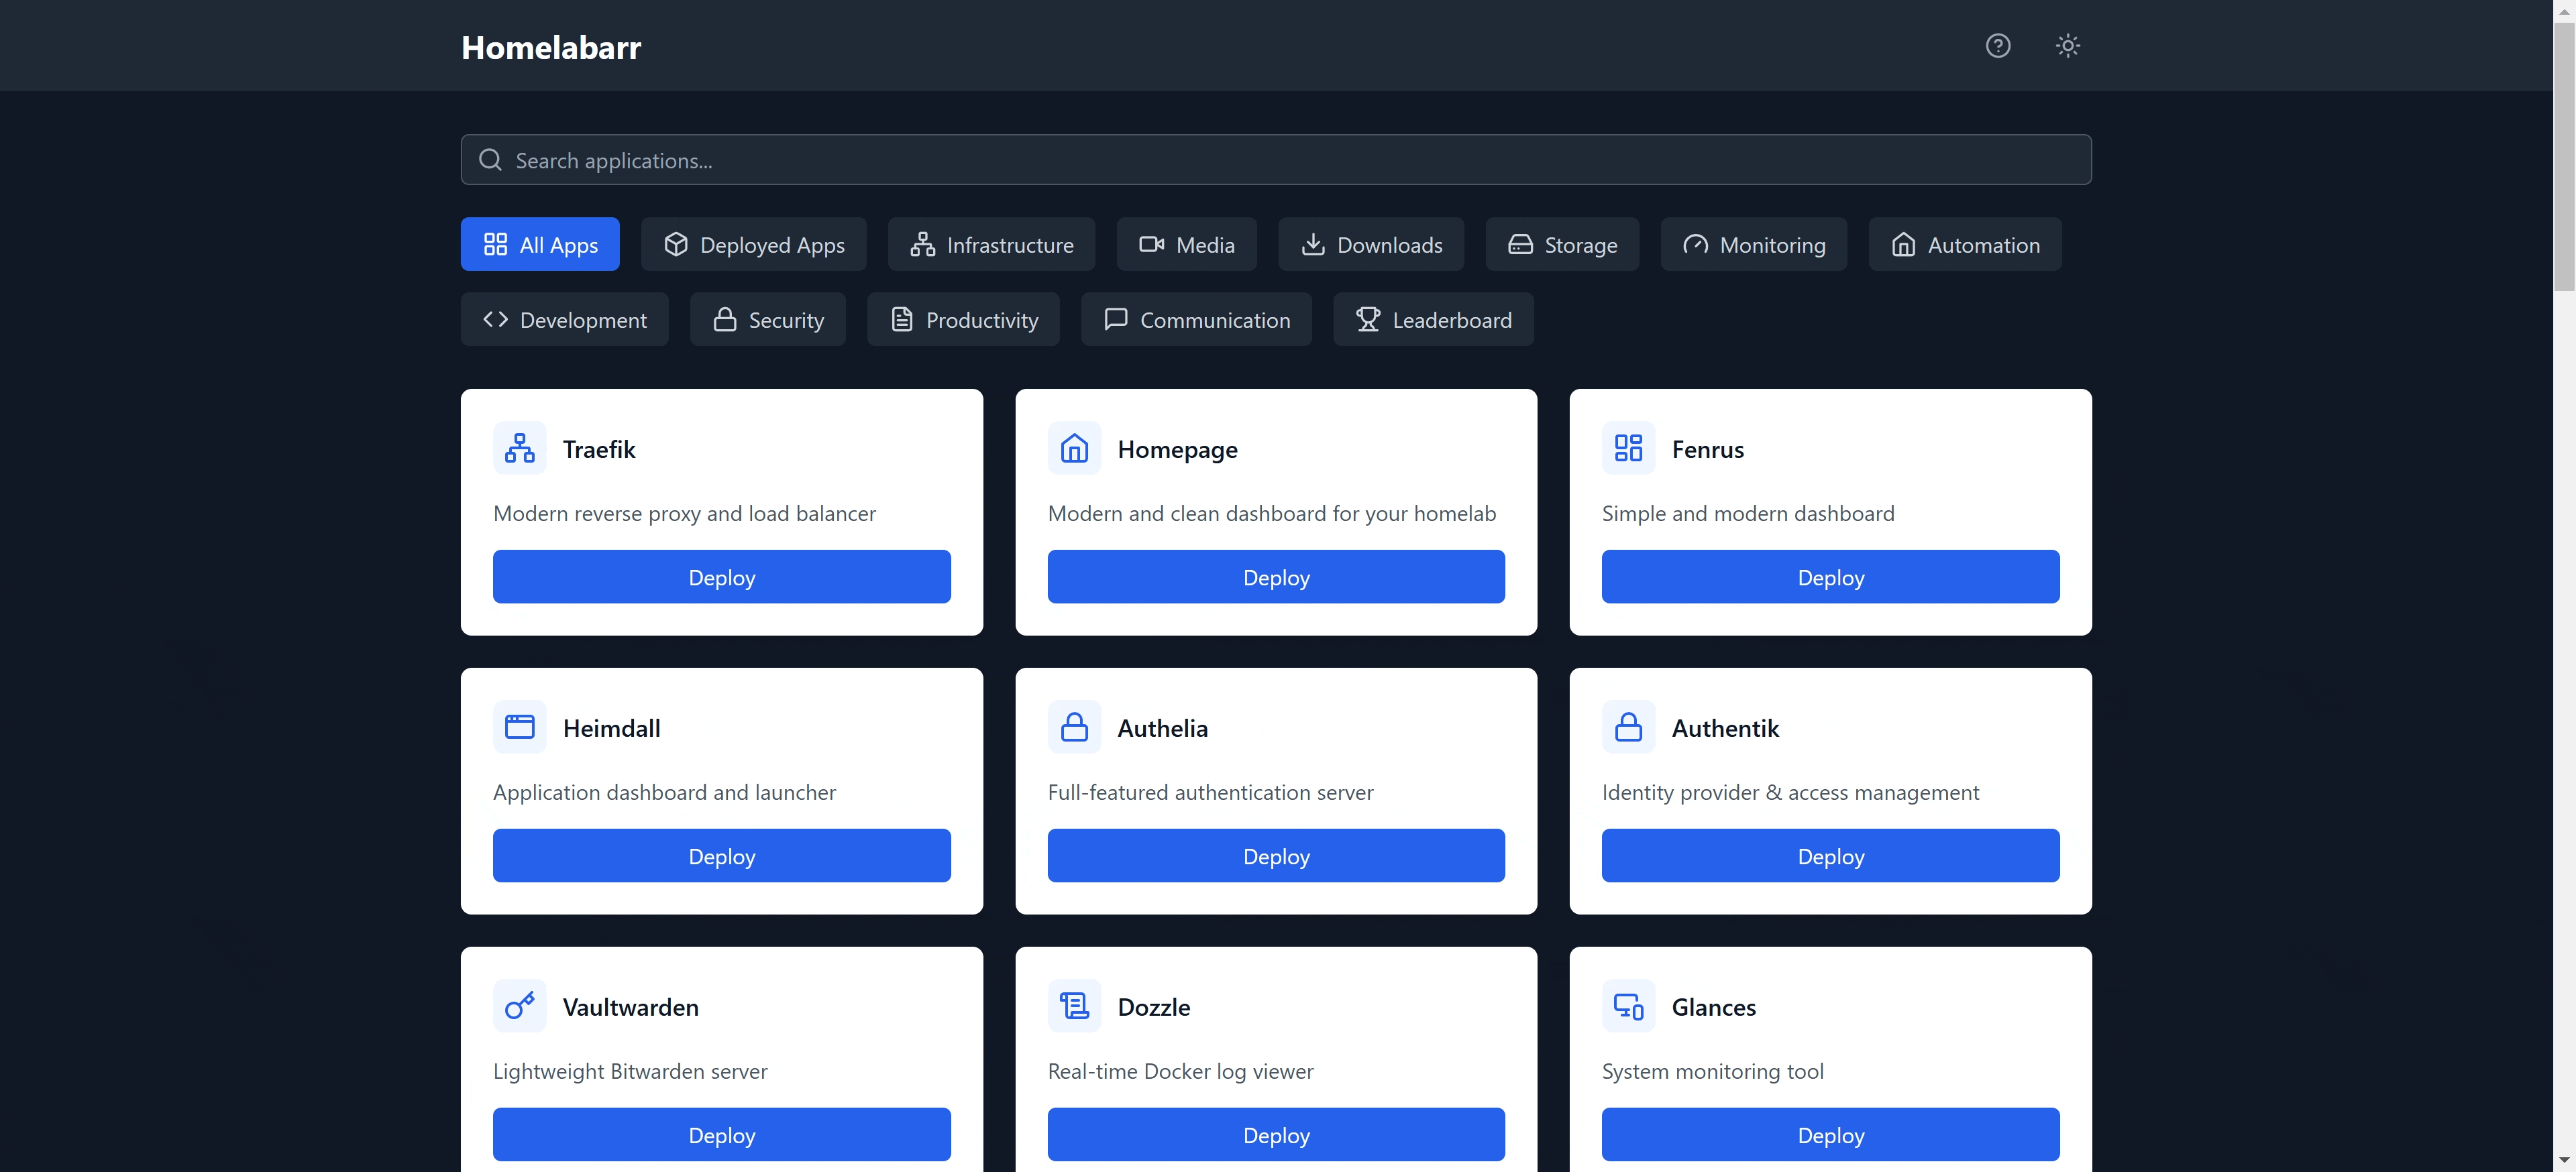The width and height of the screenshot is (2576, 1172).
Task: Click the Heimdall window icon
Action: pyautogui.click(x=520, y=726)
